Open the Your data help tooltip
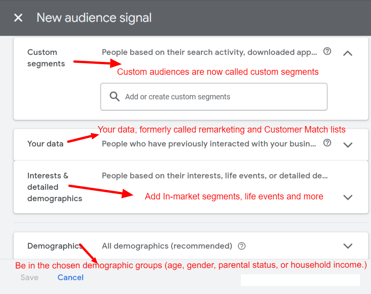This screenshot has height=294, width=371. (327, 143)
